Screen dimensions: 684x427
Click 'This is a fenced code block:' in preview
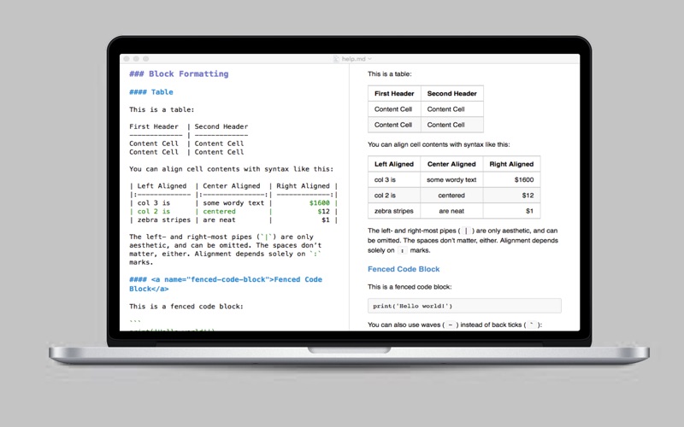point(410,287)
